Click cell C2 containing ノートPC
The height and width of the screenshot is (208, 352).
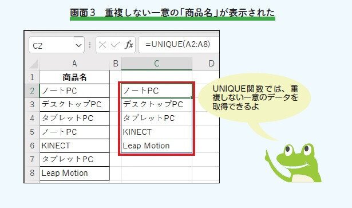tap(157, 91)
